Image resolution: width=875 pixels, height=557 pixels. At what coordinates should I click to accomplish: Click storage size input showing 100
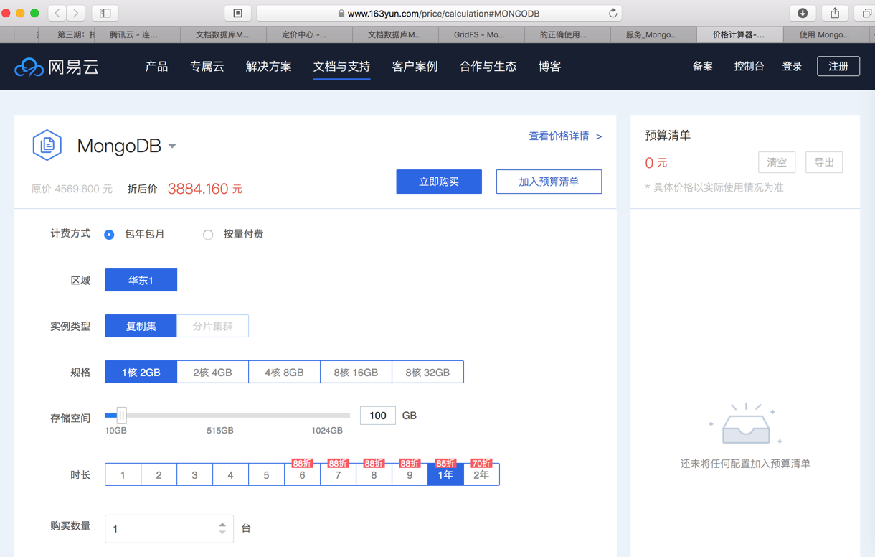point(378,415)
